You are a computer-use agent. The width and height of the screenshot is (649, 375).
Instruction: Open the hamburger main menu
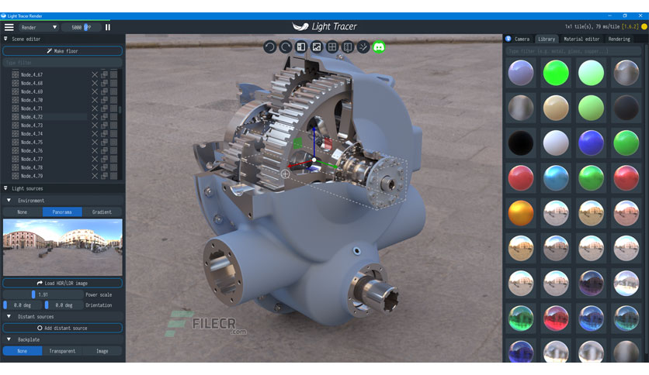pos(9,27)
